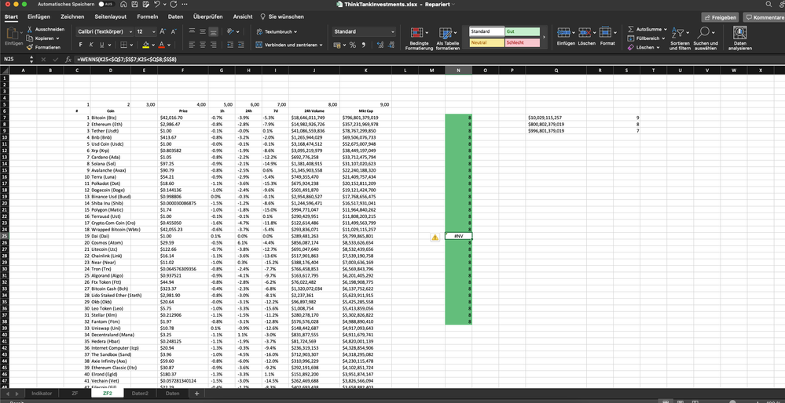Open Bedingte Formatierung menu
The height and width of the screenshot is (403, 785).
(419, 39)
